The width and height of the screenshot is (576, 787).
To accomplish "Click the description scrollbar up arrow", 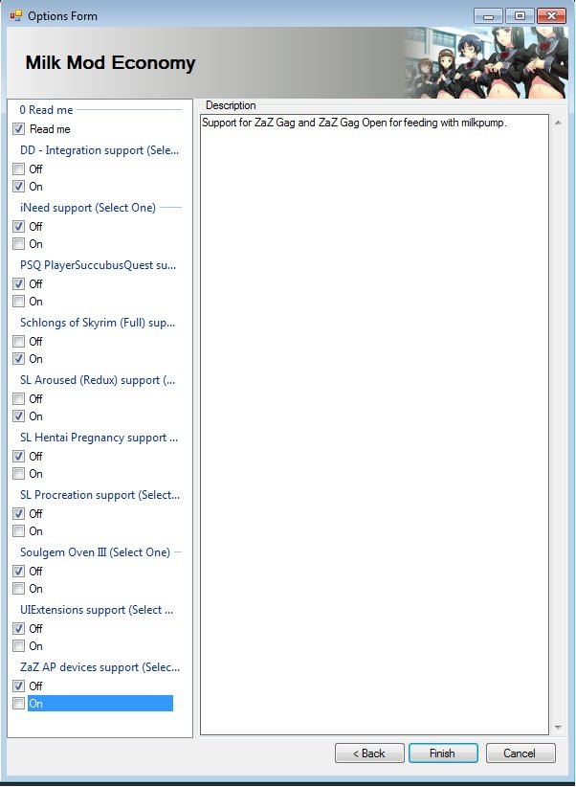I will click(x=557, y=123).
